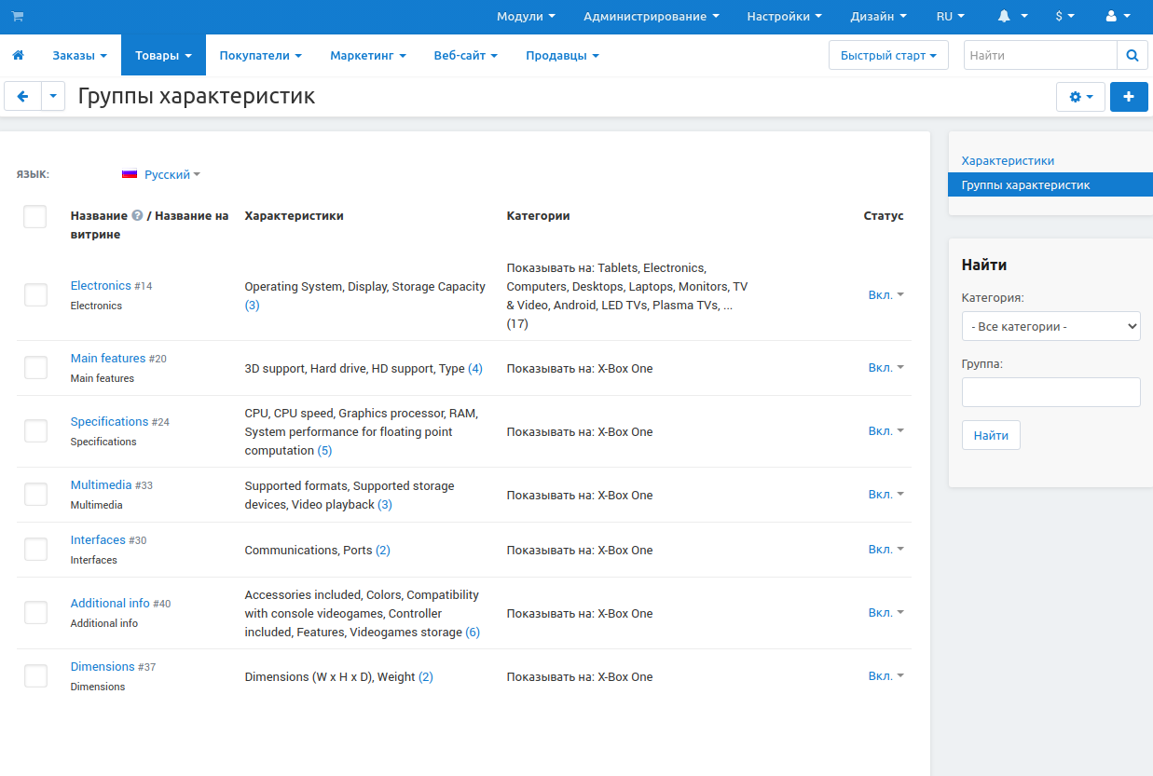Click the Группа input field

click(x=1050, y=392)
